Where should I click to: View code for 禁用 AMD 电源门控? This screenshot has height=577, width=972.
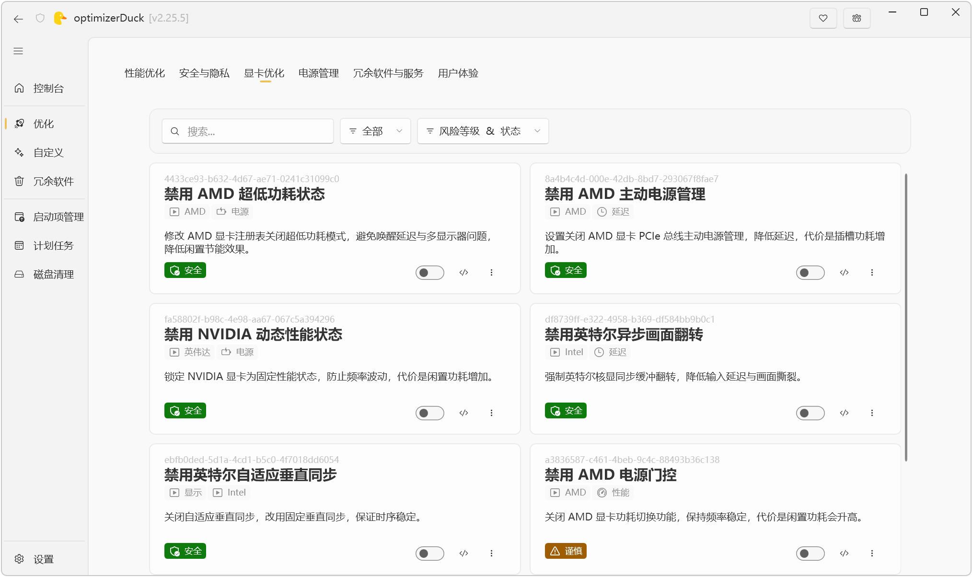(x=845, y=554)
